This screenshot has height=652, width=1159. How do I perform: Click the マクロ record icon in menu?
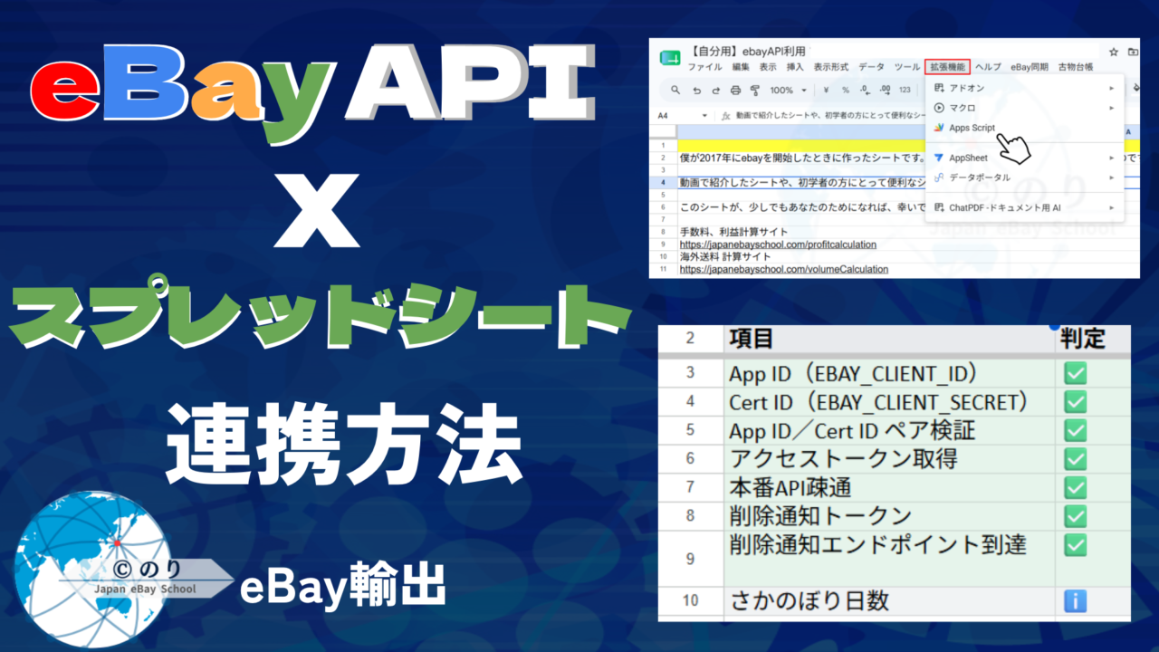(x=939, y=108)
